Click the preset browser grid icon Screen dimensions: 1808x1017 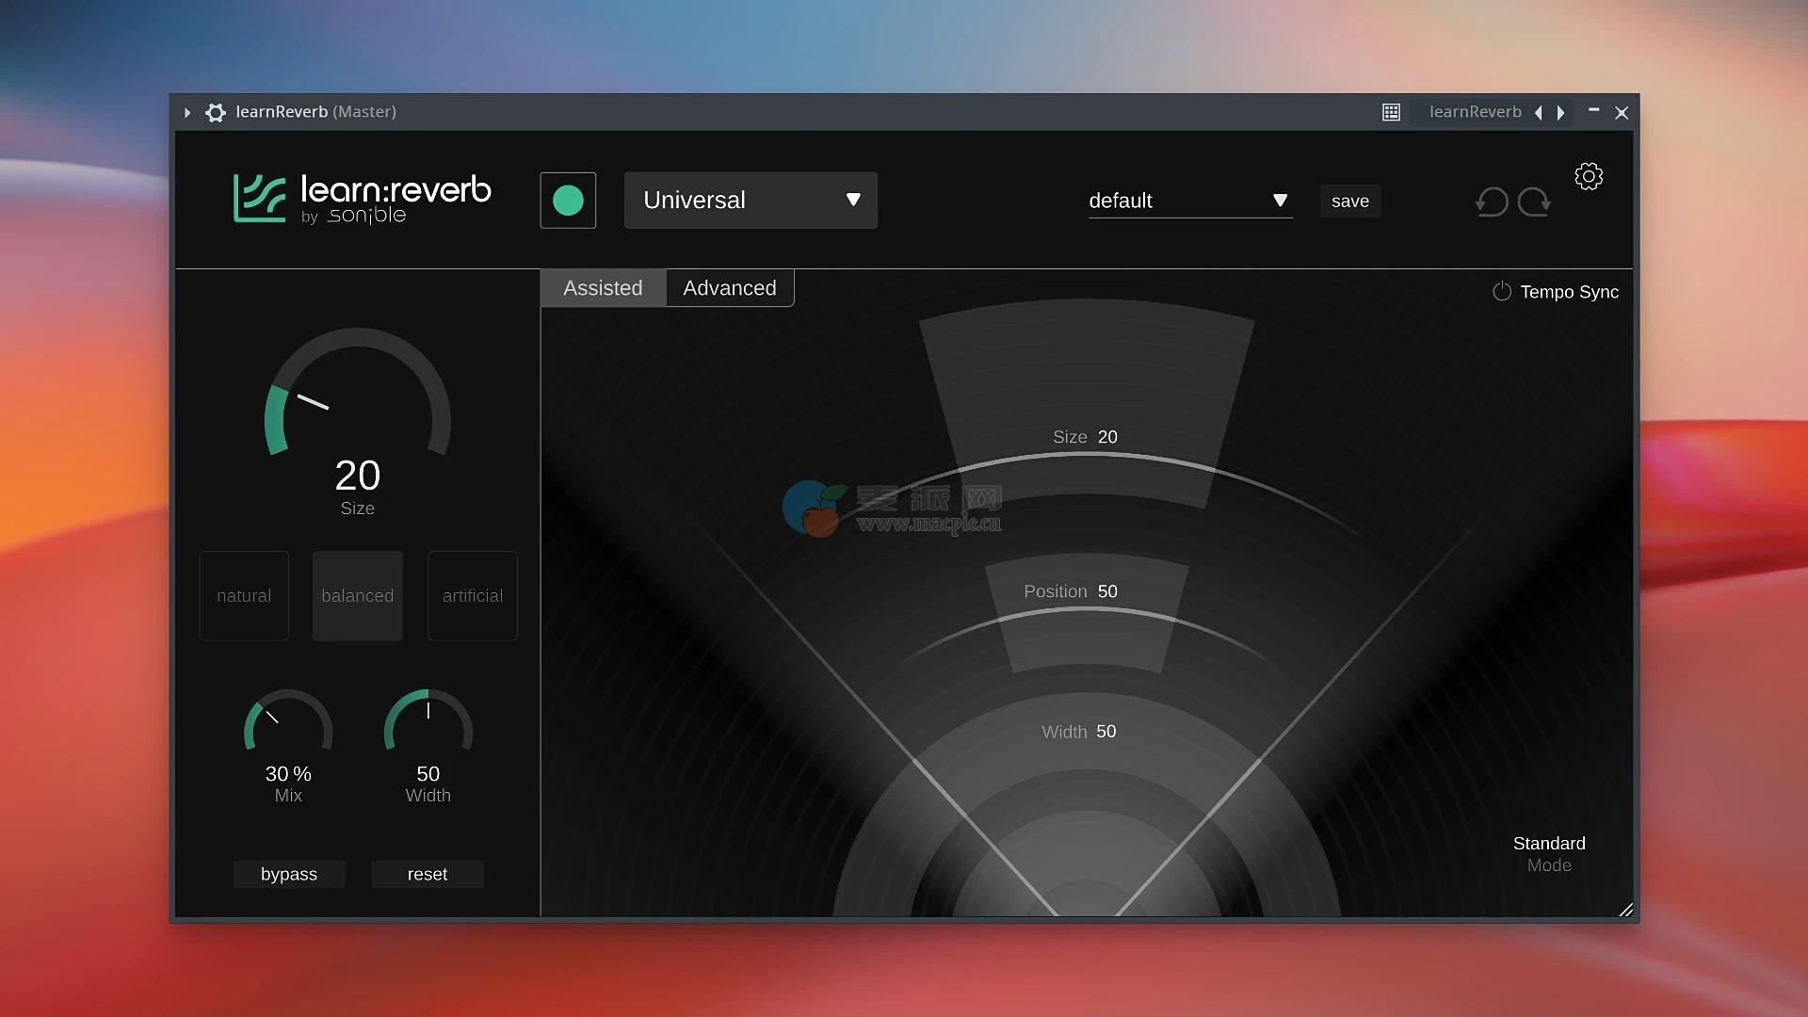[x=1391, y=113]
